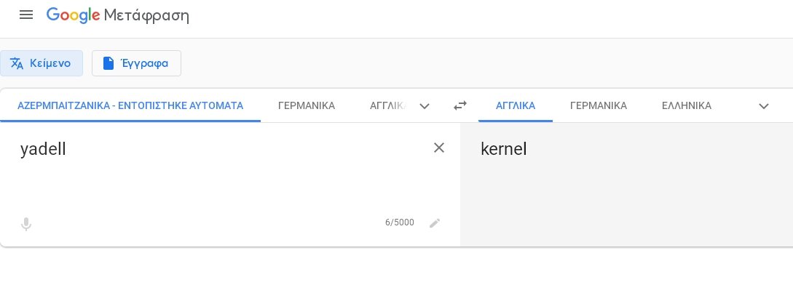Select ΑΓΓΛΙΚΑ as source language
This screenshot has width=793, height=285.
click(x=387, y=105)
